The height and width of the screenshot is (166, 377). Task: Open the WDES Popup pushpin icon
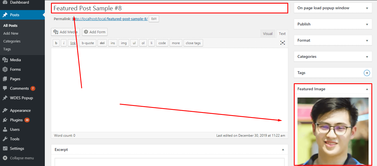click(x=5, y=98)
